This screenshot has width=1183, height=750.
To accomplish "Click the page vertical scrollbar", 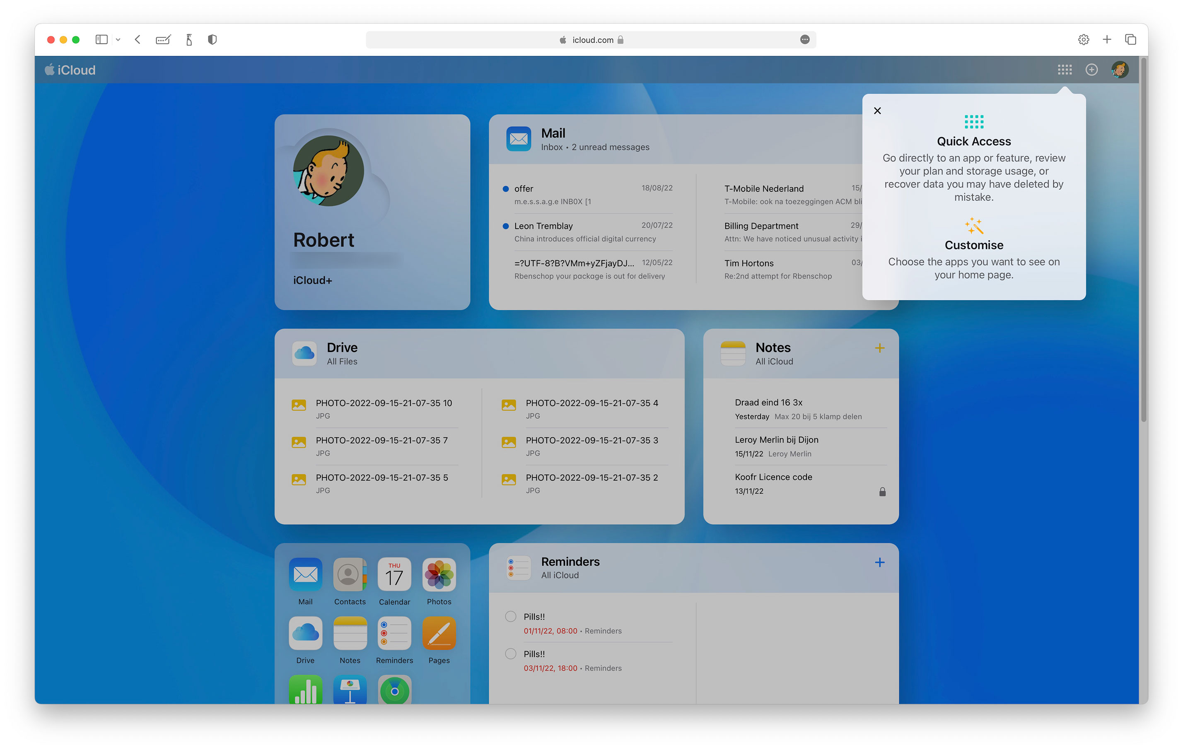I will pyautogui.click(x=1143, y=241).
